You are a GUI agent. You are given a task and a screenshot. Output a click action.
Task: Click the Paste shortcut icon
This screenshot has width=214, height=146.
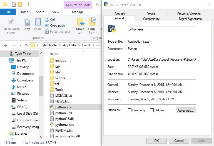pos(47,32)
